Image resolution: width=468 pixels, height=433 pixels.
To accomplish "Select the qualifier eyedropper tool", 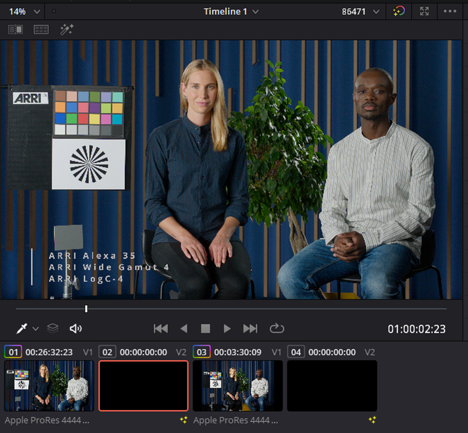I will (x=22, y=329).
